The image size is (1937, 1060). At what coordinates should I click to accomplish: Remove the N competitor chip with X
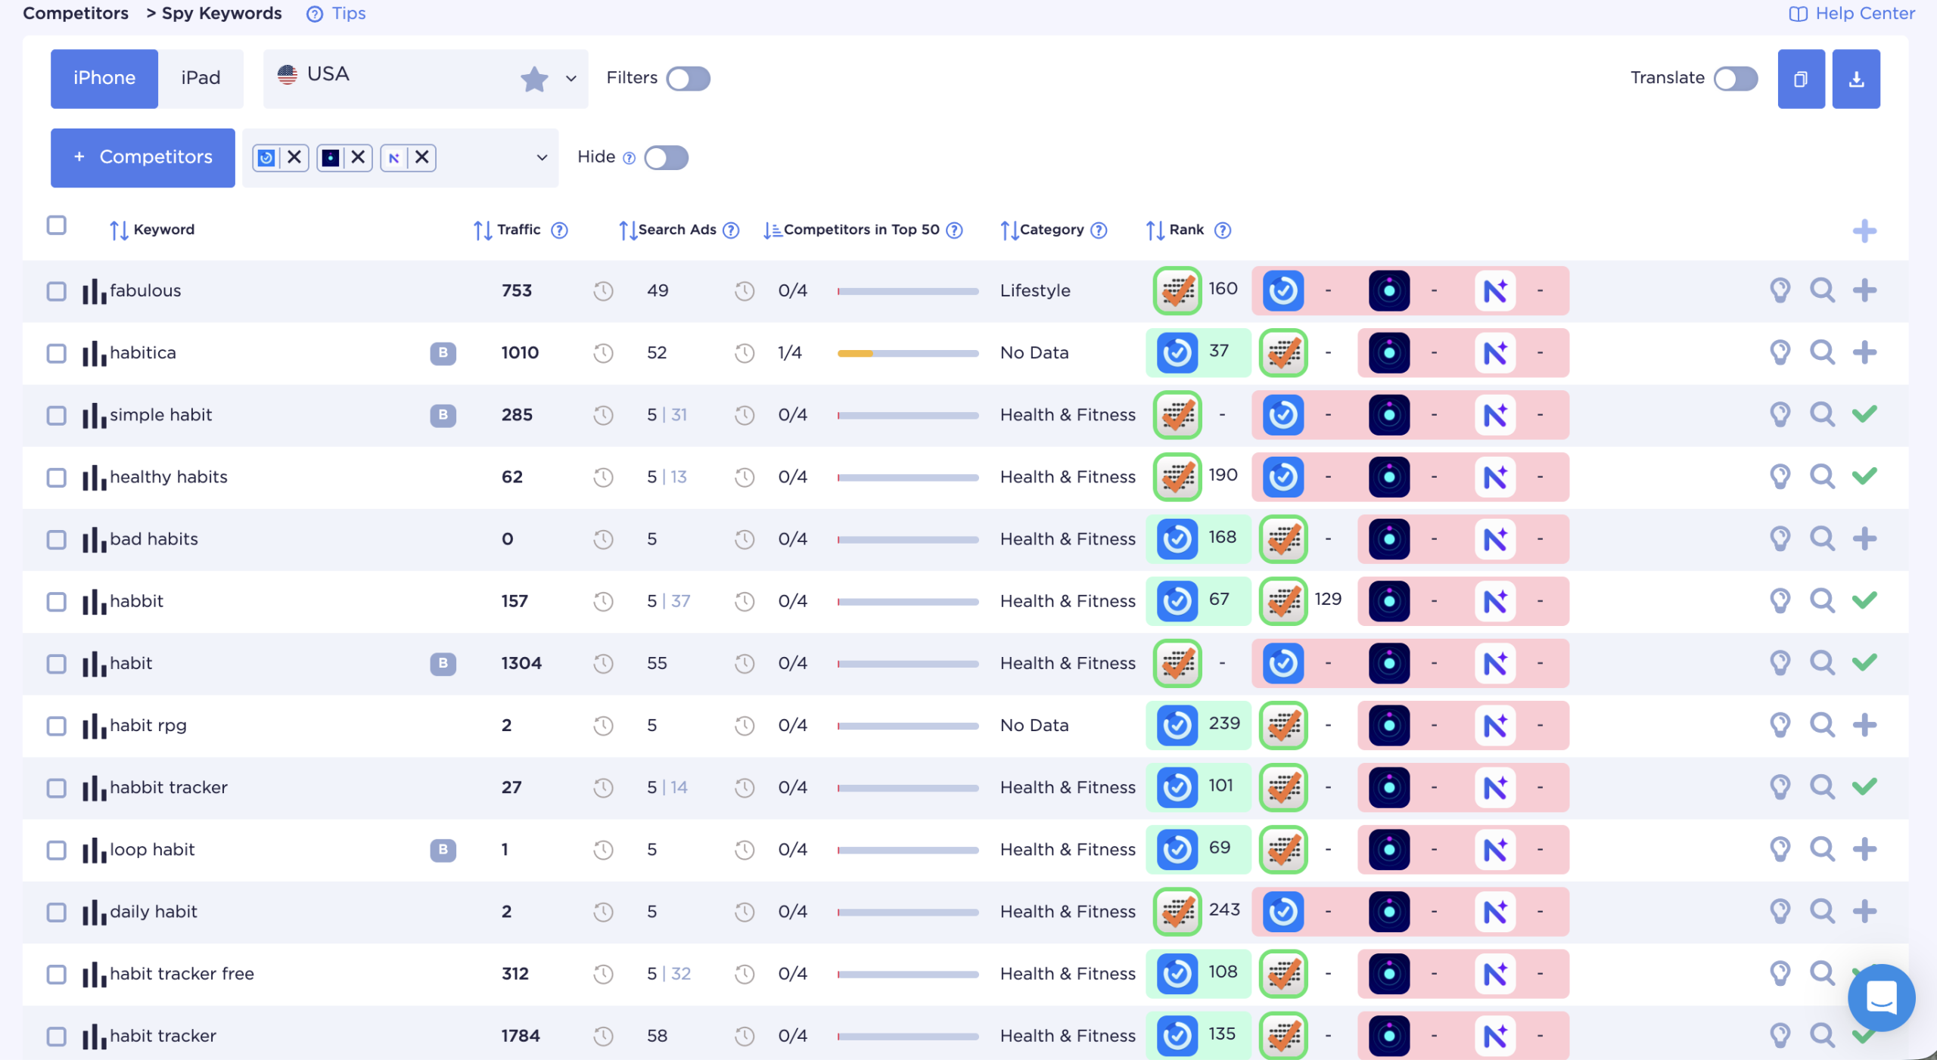pos(422,157)
